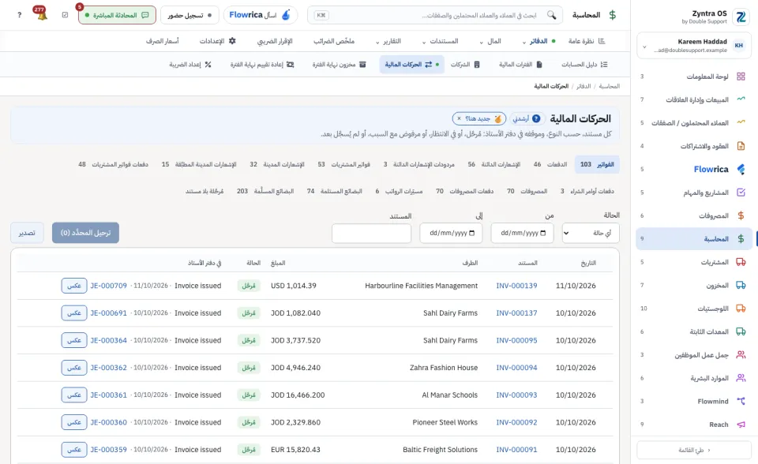Click ترحيل المحدّد (0) button
Screen dimensions: 758x464
[85, 233]
